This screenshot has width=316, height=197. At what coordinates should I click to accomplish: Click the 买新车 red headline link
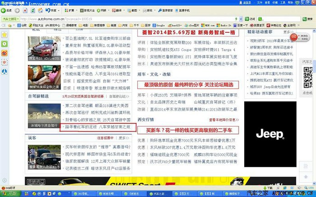189,130
